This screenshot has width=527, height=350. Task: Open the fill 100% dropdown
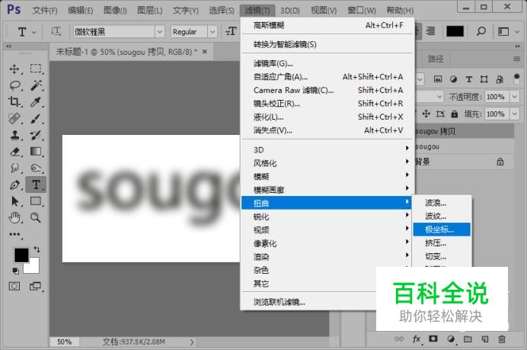coord(515,114)
